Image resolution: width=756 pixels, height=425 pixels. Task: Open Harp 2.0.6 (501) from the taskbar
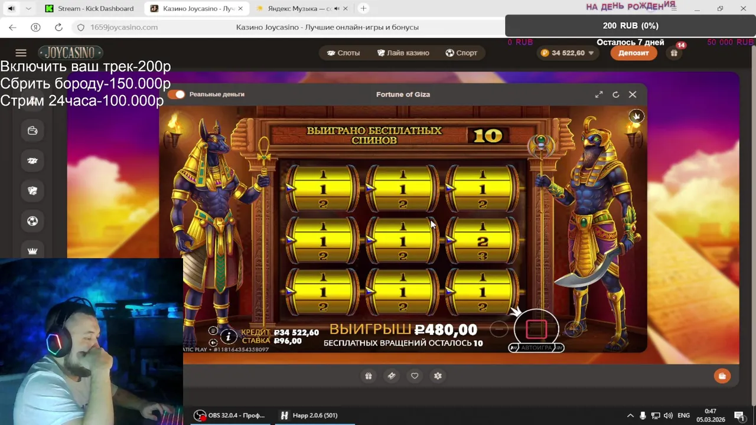pos(316,415)
